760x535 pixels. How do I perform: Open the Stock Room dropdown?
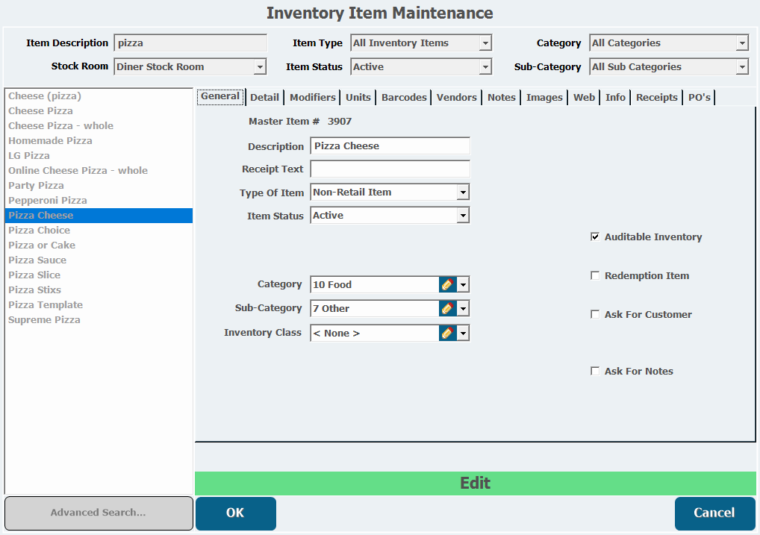coord(260,67)
